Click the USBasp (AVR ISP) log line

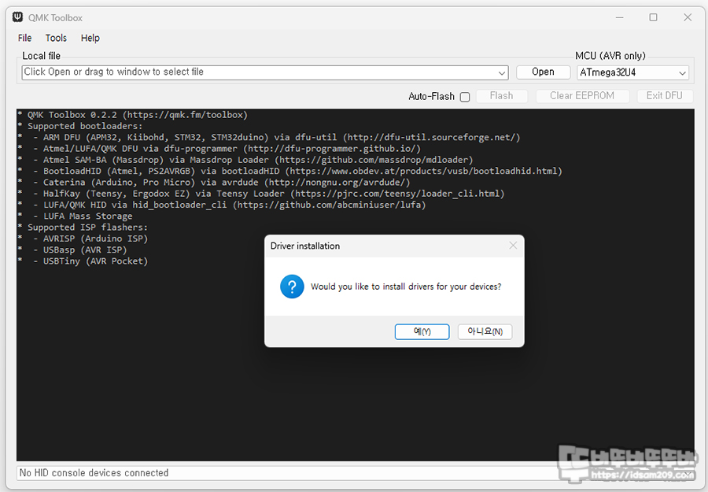click(72, 250)
